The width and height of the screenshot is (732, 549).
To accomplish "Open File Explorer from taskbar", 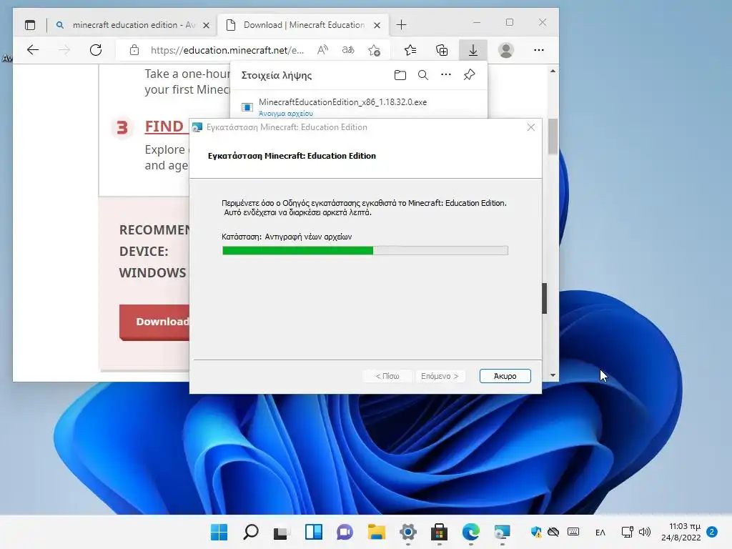I will pos(376,532).
